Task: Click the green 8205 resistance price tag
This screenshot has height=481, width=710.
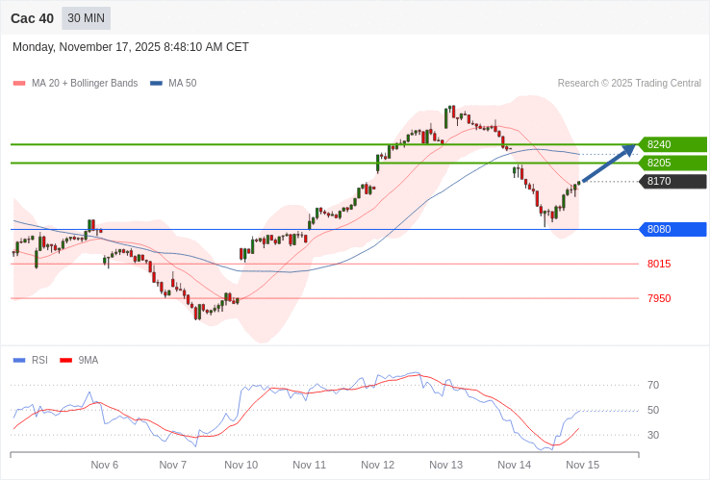Action: [x=672, y=163]
